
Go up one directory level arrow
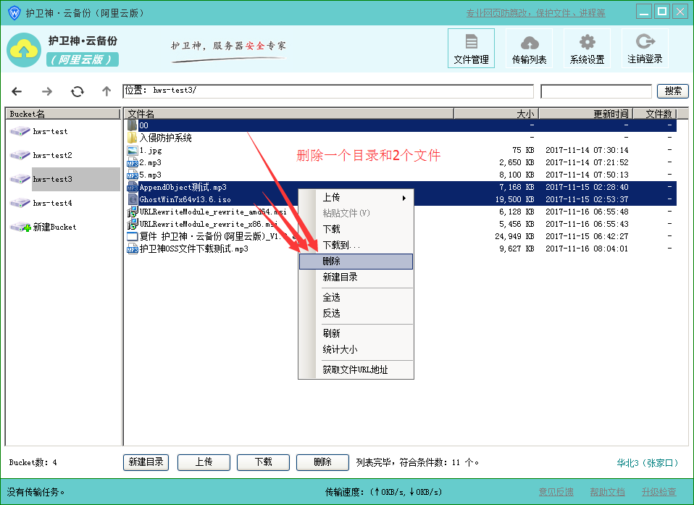pyautogui.click(x=106, y=91)
